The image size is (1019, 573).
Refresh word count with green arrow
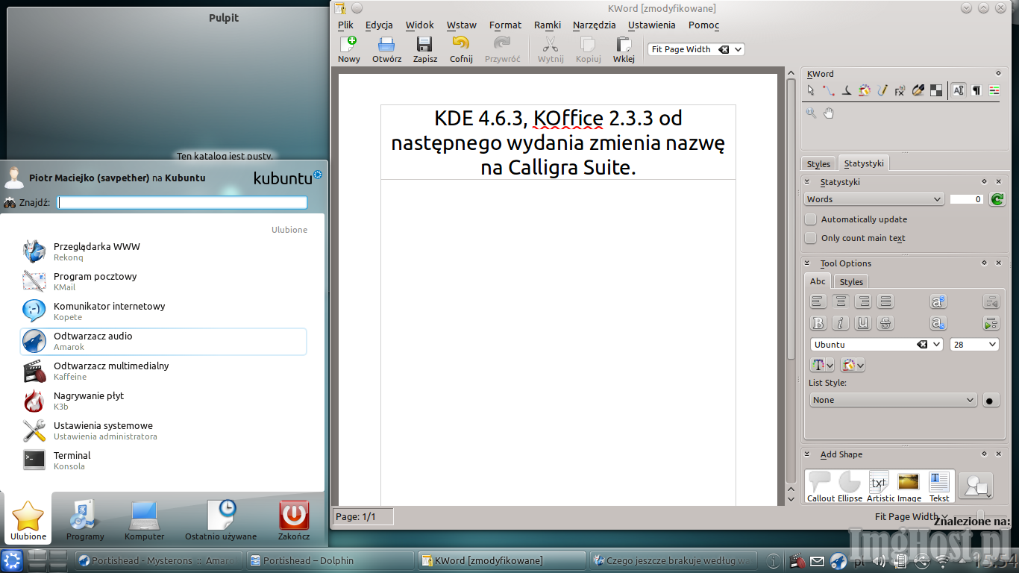point(997,199)
